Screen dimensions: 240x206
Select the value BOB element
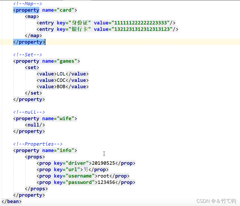click(61, 86)
